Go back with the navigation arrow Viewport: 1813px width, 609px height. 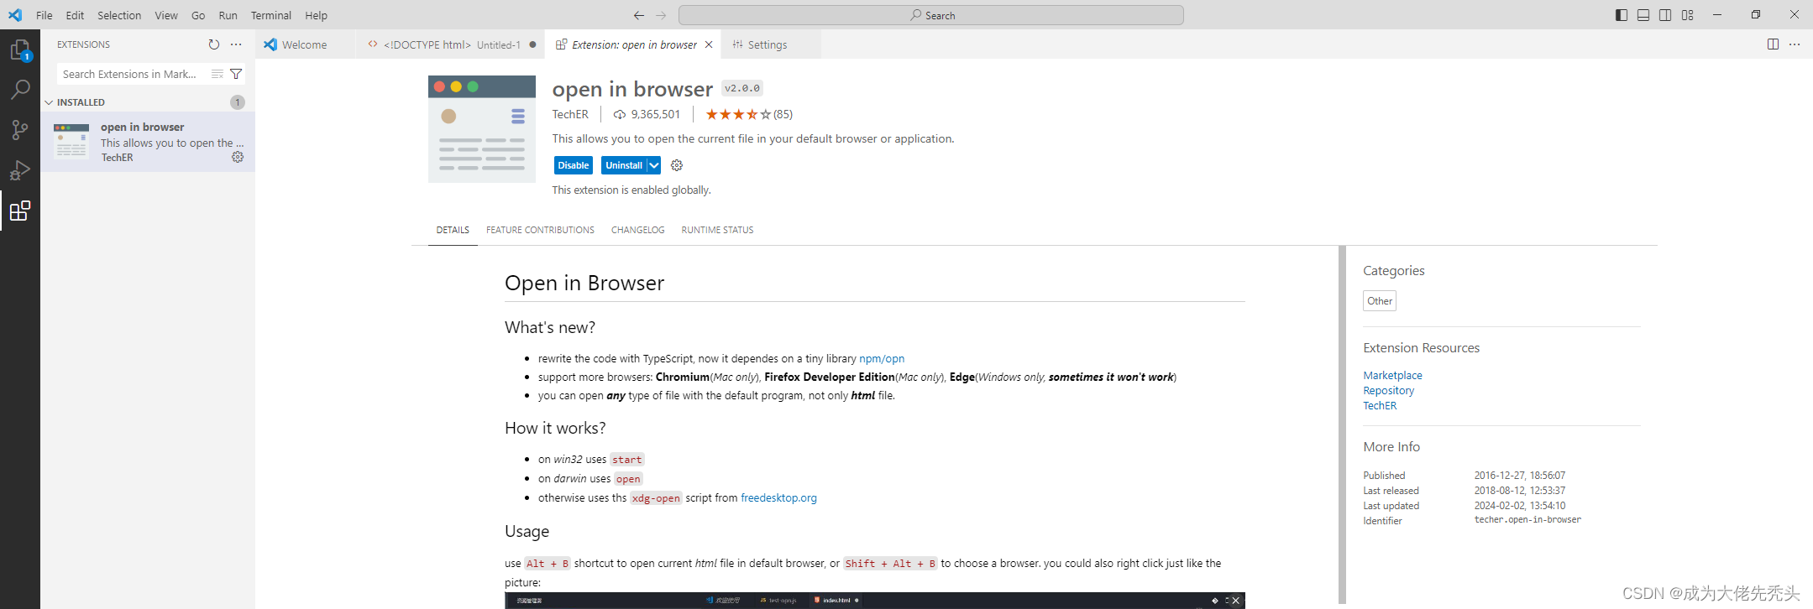639,15
